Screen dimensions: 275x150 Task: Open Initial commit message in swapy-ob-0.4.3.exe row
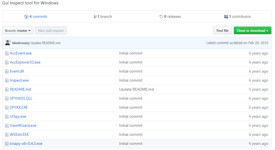point(131,144)
